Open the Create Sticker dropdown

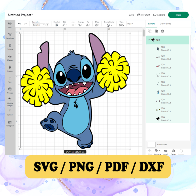pyautogui.click(x=109, y=25)
